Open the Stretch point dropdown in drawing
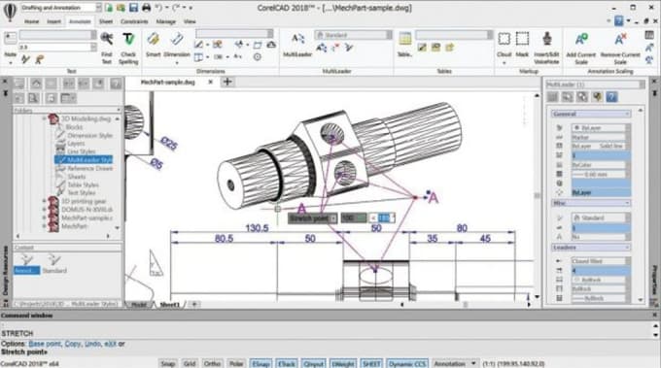This screenshot has width=661, height=368. (333, 218)
